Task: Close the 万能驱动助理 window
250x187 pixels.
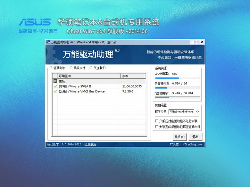Action: click(201, 42)
